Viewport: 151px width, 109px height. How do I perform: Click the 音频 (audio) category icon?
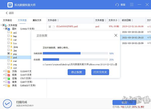coord(9,82)
